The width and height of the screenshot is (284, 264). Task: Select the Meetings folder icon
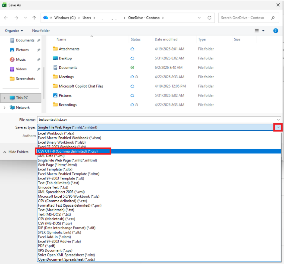[55, 77]
